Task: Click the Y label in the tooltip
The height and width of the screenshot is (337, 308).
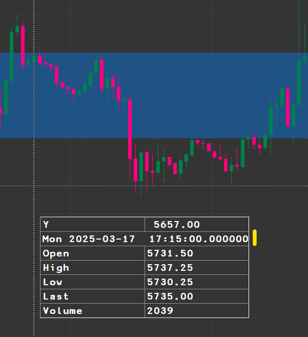Action: click(x=46, y=225)
